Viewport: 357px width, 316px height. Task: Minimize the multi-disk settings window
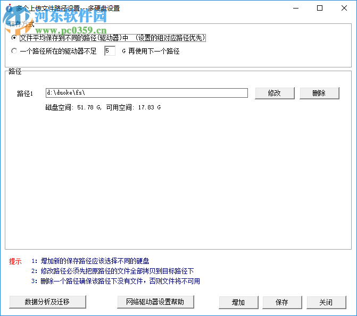[296, 8]
